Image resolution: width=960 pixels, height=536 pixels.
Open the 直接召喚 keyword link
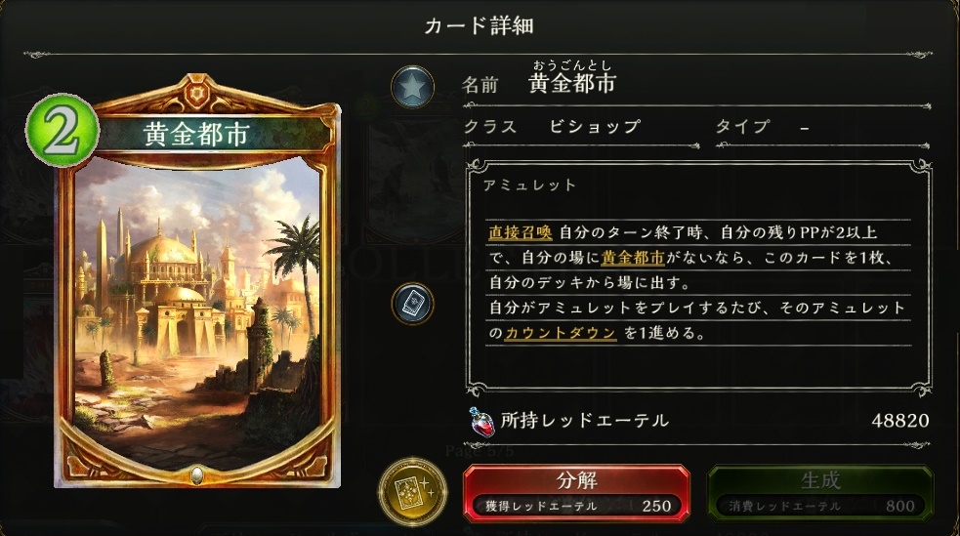tap(521, 232)
